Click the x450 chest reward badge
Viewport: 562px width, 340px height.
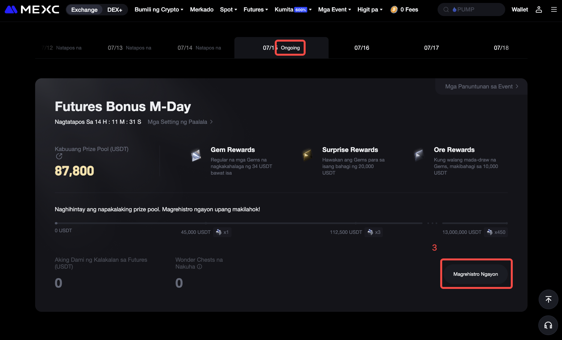[x=496, y=232]
